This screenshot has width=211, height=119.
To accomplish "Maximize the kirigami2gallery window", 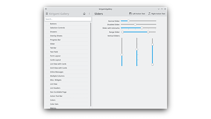I will tap(162, 9).
